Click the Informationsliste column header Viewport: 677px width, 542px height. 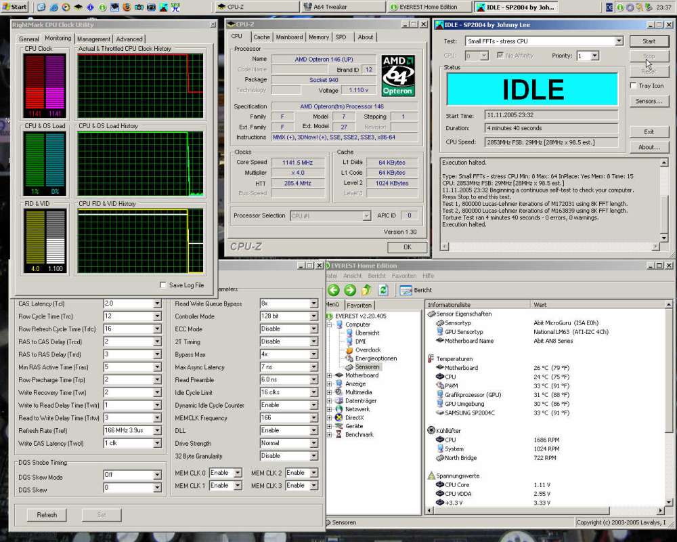point(477,305)
